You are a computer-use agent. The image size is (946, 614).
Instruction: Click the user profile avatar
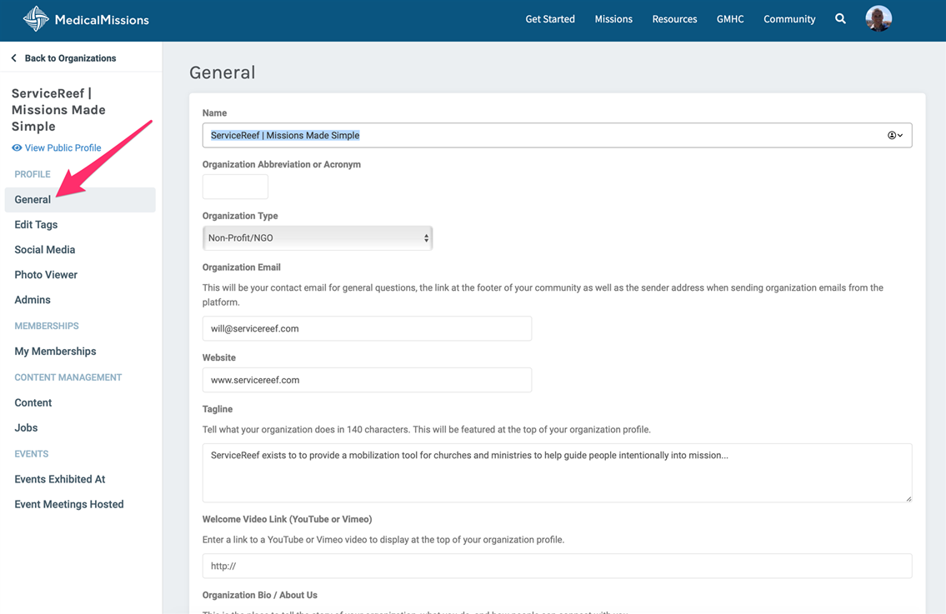(x=878, y=18)
